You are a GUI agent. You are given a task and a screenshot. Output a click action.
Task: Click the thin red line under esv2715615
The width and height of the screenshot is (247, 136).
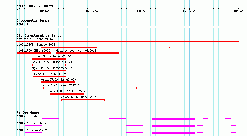pos(90,88)
